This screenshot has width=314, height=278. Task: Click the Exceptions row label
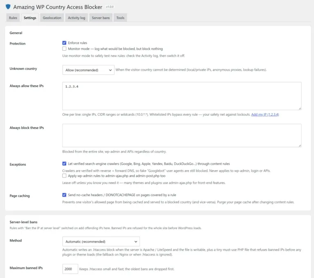pos(18,164)
